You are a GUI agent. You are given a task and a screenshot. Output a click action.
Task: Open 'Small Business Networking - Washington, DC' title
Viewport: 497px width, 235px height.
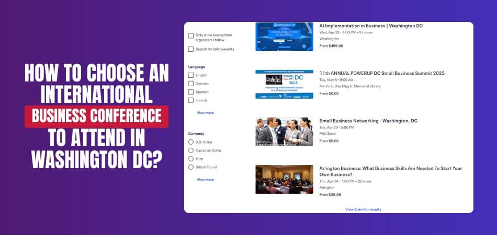pyautogui.click(x=368, y=121)
